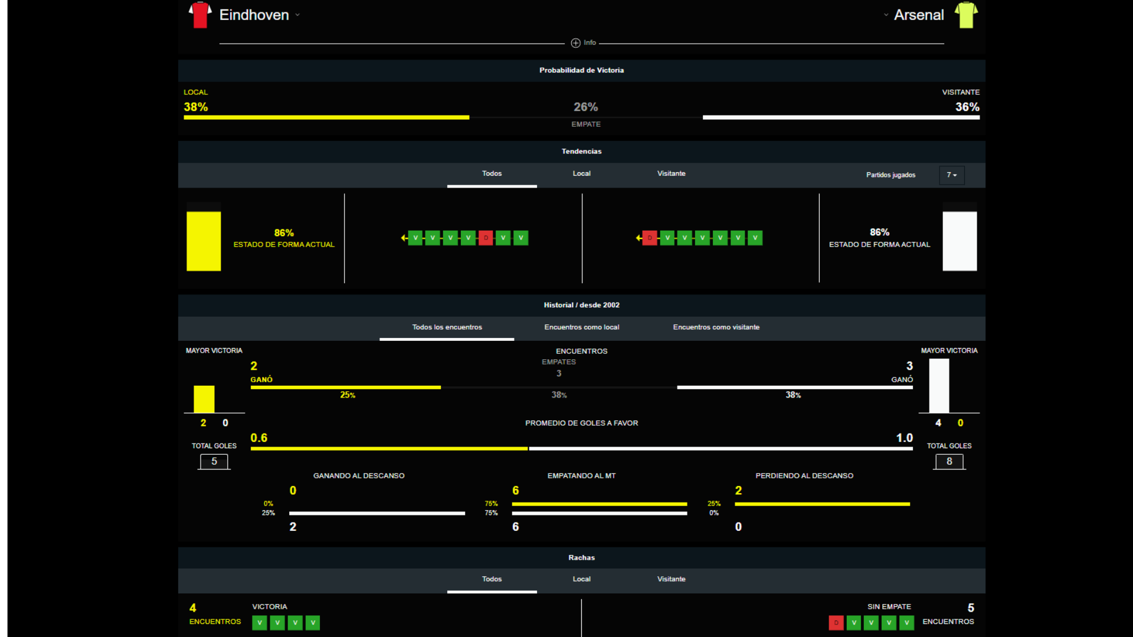
Task: Click first green V in Victoria streak
Action: (259, 622)
